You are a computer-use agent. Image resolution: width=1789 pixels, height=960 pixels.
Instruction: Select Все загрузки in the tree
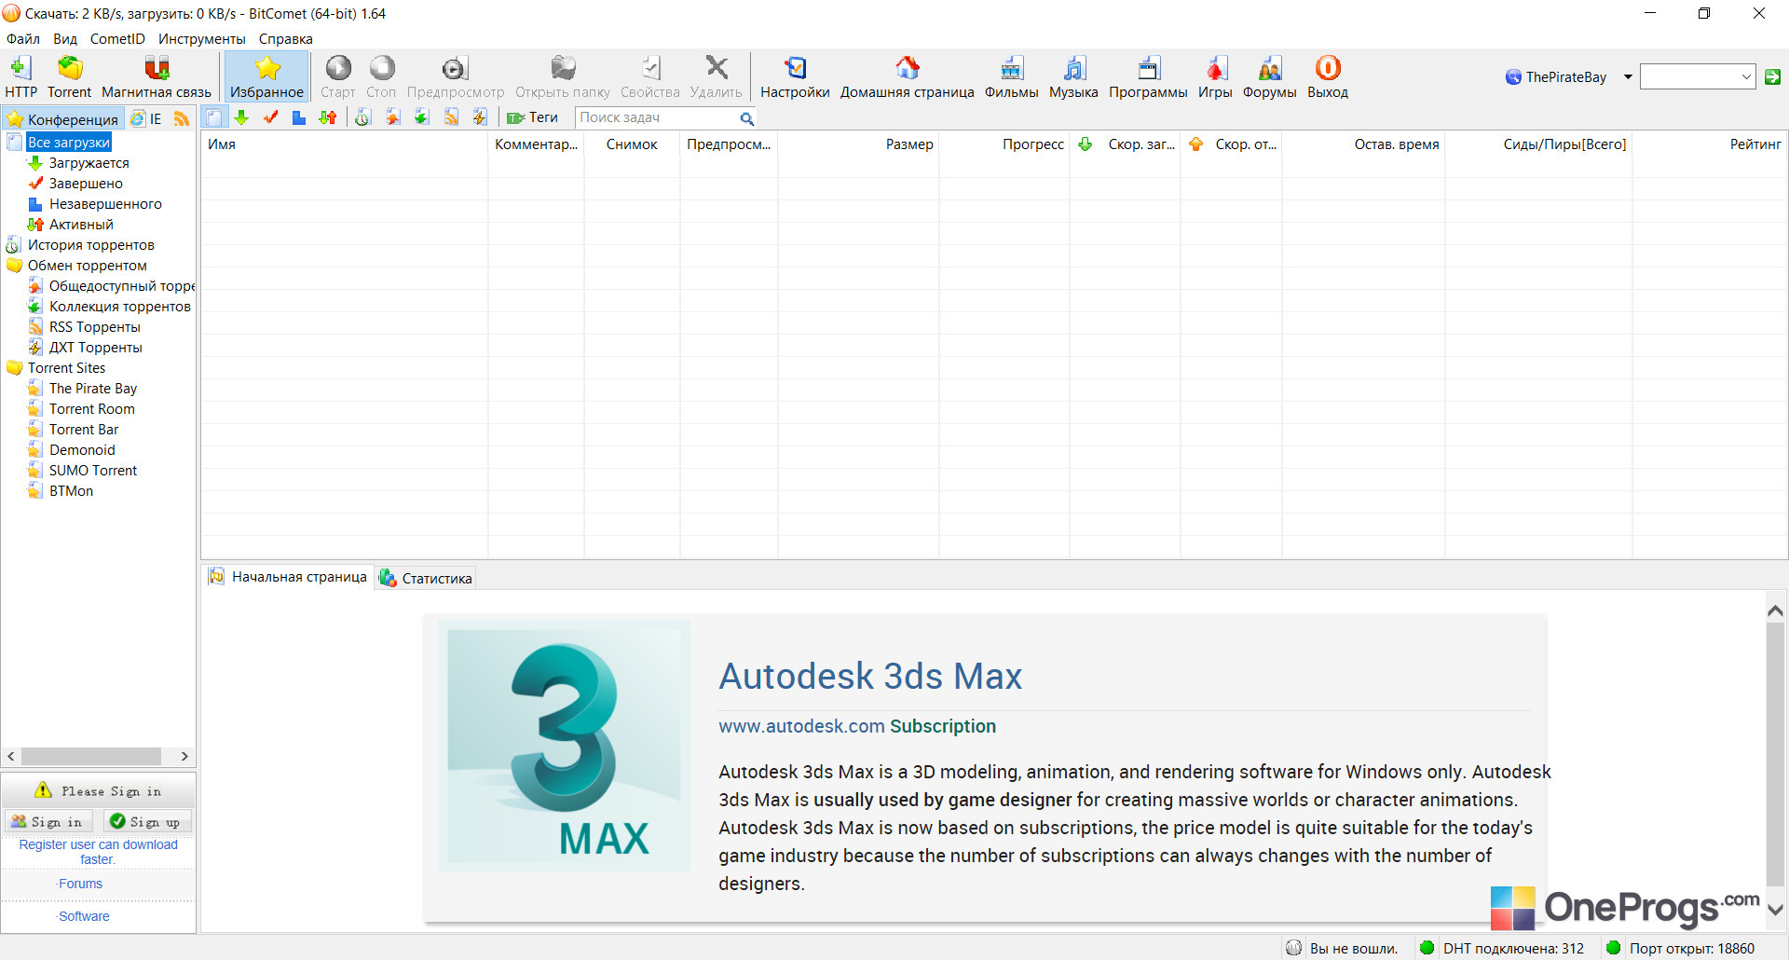pos(69,143)
